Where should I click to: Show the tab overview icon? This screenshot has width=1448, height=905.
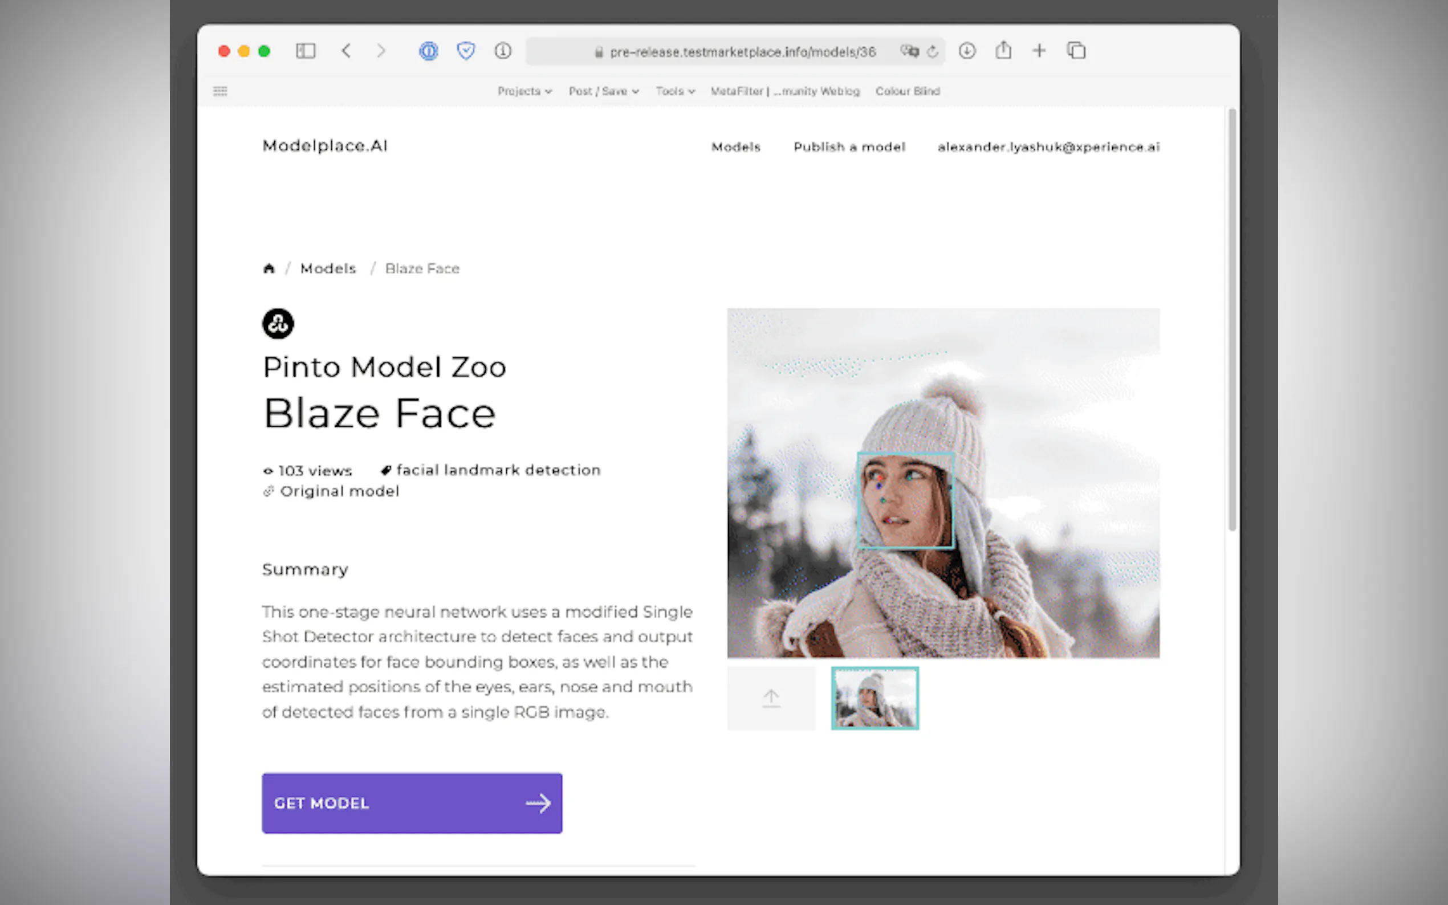pos(1075,51)
